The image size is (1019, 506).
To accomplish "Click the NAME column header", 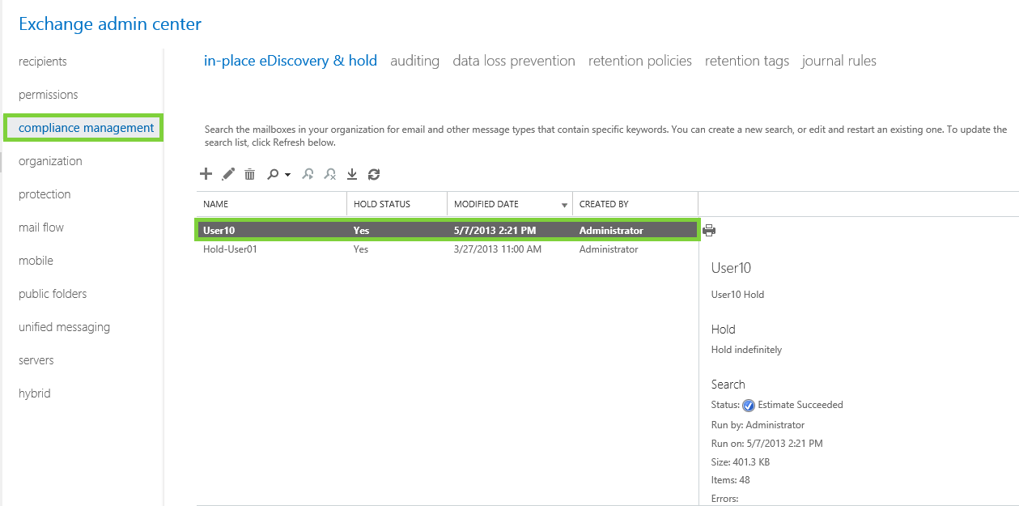I will coord(271,204).
